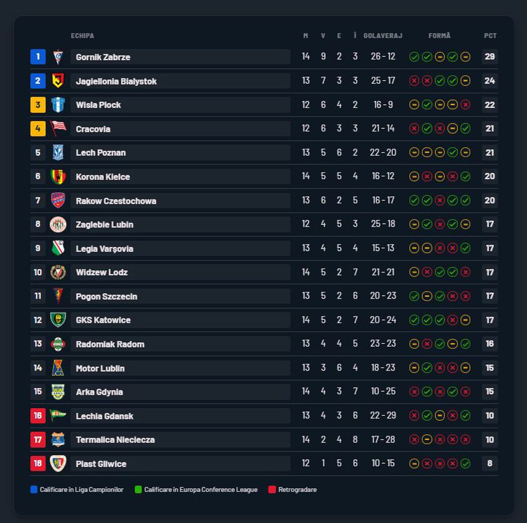The height and width of the screenshot is (523, 527).
Task: Click the blue Liga Campionilor legend swatch
Action: coord(34,490)
